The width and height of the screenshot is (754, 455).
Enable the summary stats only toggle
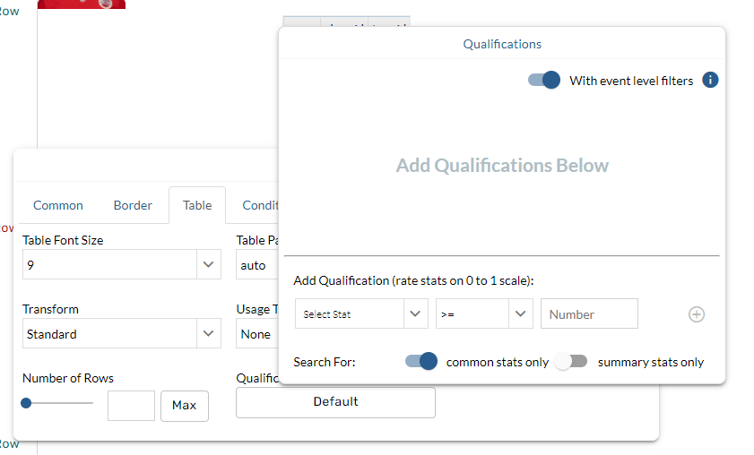(x=570, y=362)
